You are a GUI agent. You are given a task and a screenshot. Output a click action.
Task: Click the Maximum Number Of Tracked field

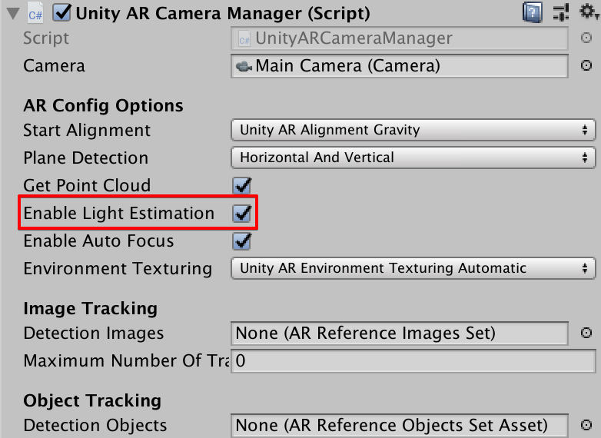coord(413,361)
